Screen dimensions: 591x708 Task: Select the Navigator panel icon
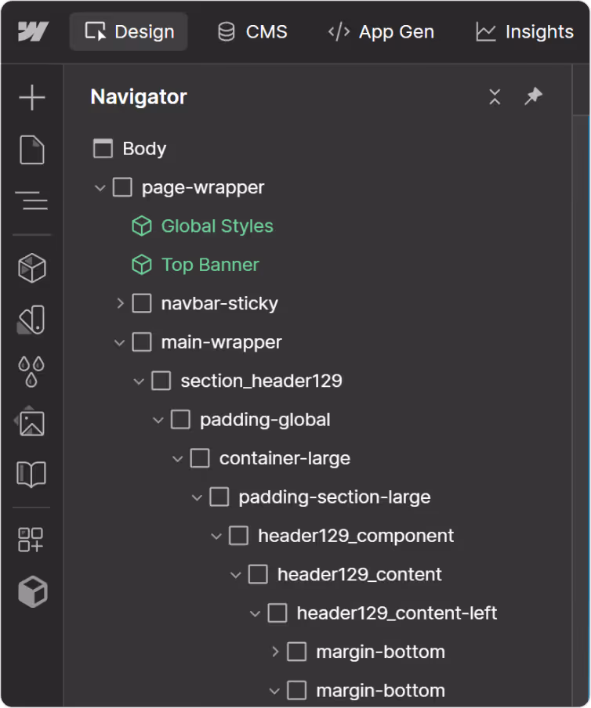point(31,200)
